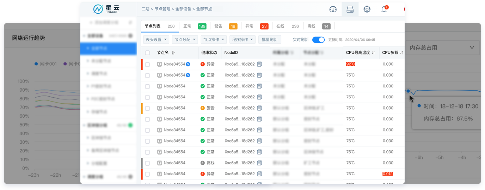Check the box for the 0.912 异常 row
This screenshot has width=485, height=190.
tap(147, 174)
